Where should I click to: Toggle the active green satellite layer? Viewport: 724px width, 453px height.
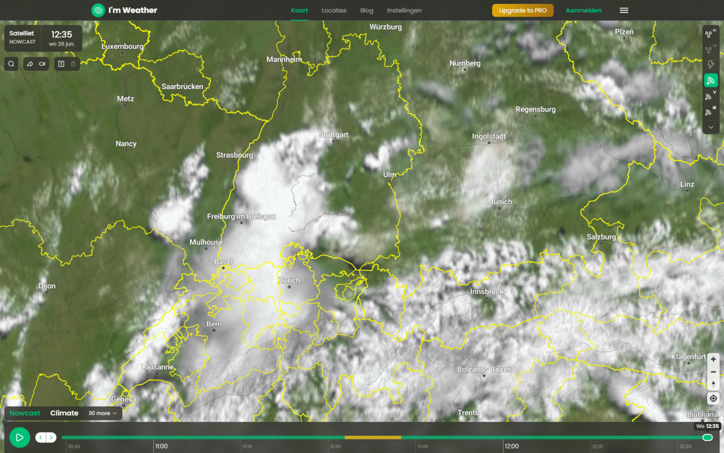pyautogui.click(x=711, y=81)
